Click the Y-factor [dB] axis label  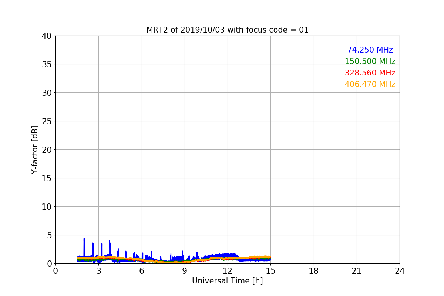click(35, 149)
